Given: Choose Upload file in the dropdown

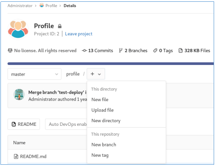Looking at the screenshot, I should (102, 110).
